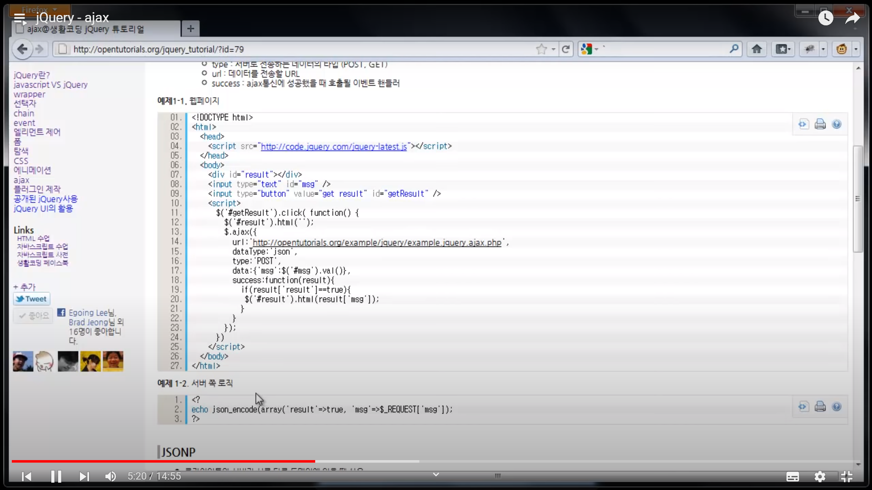Click the share arrow icon

coord(852,18)
